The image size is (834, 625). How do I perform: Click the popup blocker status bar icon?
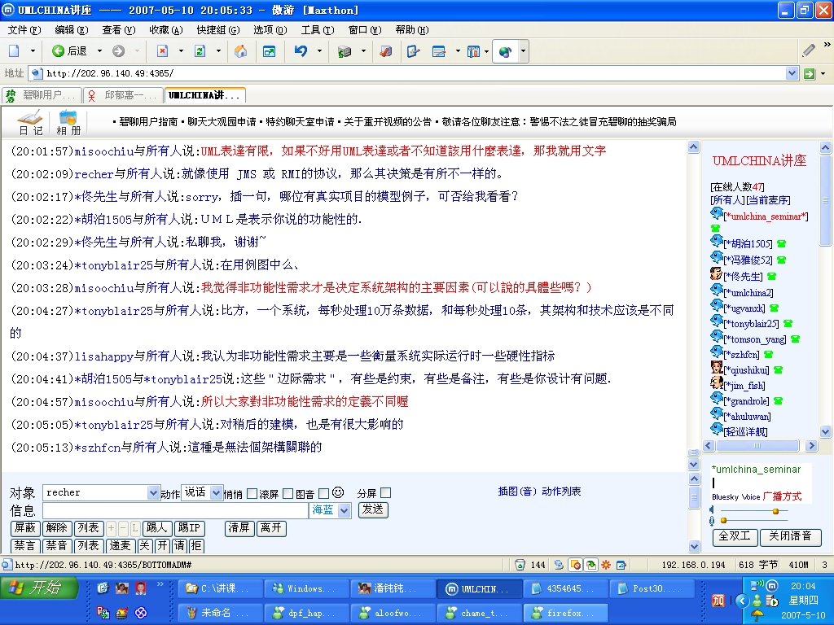575,565
